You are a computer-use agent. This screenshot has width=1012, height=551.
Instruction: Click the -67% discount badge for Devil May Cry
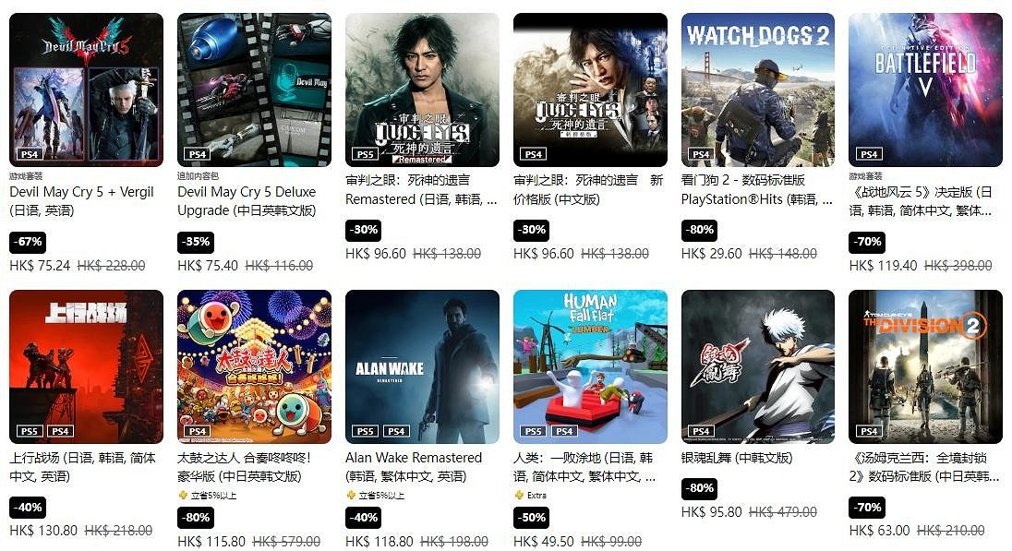(29, 242)
